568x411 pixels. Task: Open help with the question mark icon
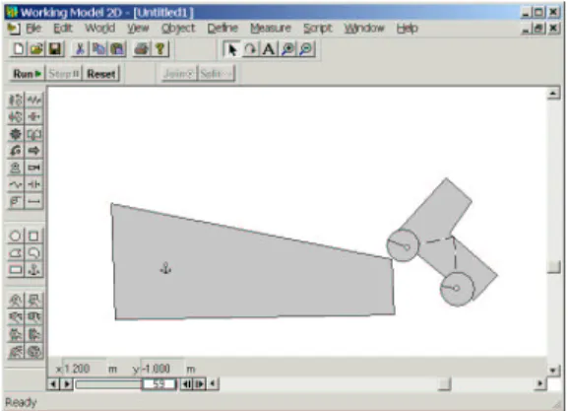click(x=160, y=49)
